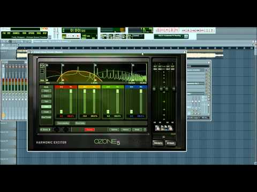257x192 pixels.
Task: Open mixer audio output dropdown at bottom
Action: pyautogui.click(x=198, y=118)
